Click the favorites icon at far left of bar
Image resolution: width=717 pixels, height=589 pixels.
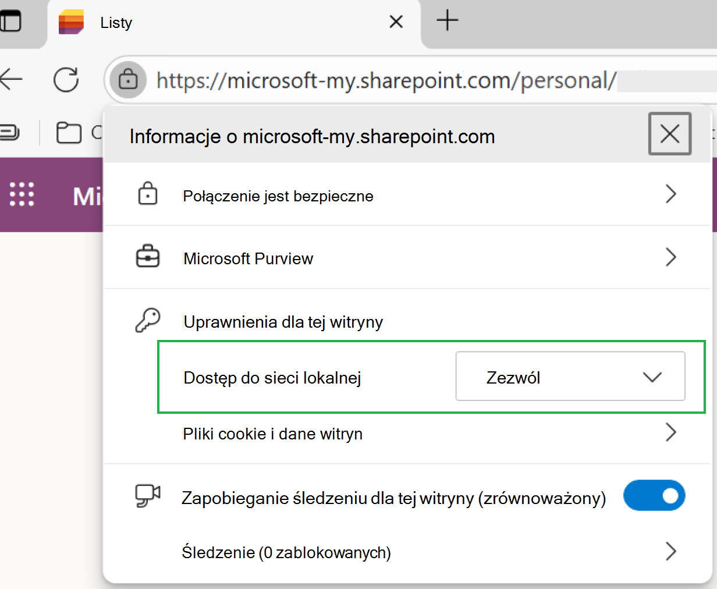tap(10, 133)
